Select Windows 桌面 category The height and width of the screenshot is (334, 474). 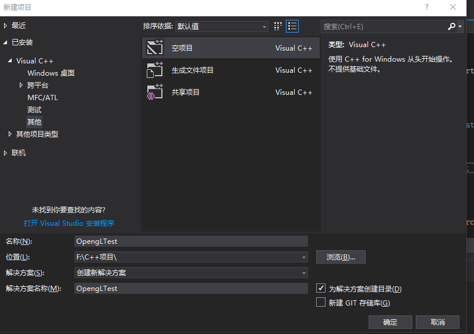51,73
